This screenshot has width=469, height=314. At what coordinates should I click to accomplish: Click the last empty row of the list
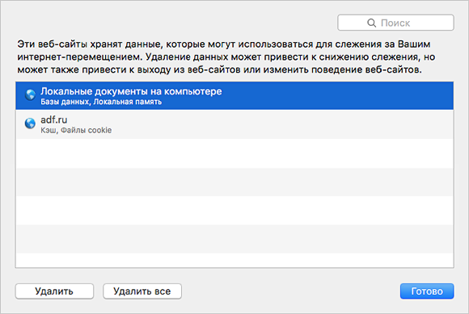(x=234, y=260)
